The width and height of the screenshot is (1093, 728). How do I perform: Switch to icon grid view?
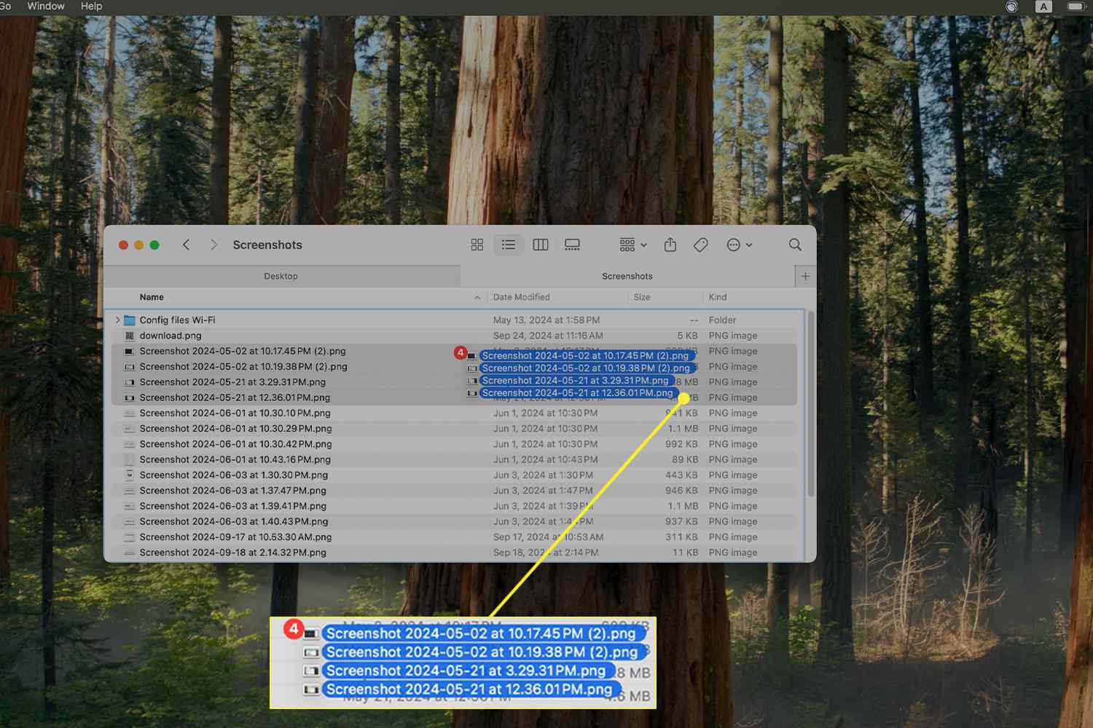pos(477,245)
